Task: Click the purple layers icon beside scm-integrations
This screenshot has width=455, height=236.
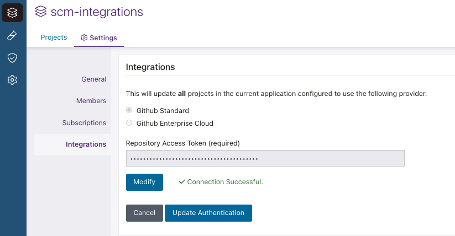Action: coord(41,12)
